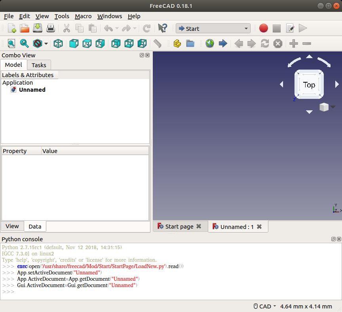The width and height of the screenshot is (342, 312).
Task: Close the Start page tab
Action: 199,226
